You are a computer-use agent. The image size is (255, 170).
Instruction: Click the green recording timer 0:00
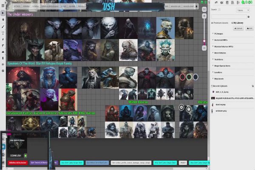[247, 2]
